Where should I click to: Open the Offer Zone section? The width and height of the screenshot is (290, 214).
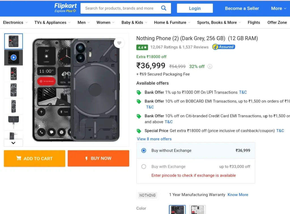coord(277,23)
